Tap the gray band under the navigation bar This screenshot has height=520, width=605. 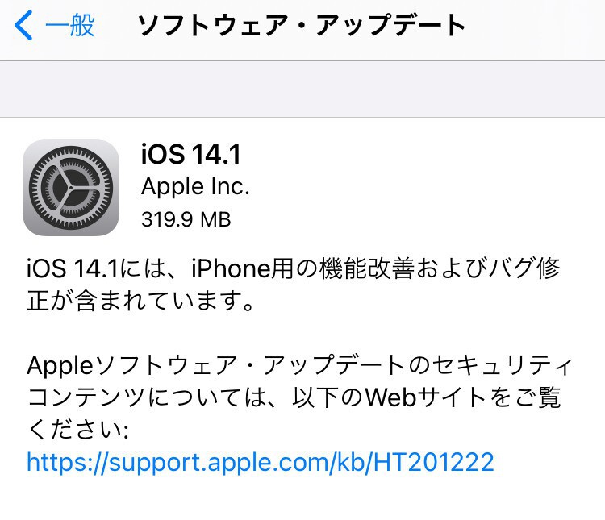coord(302,89)
